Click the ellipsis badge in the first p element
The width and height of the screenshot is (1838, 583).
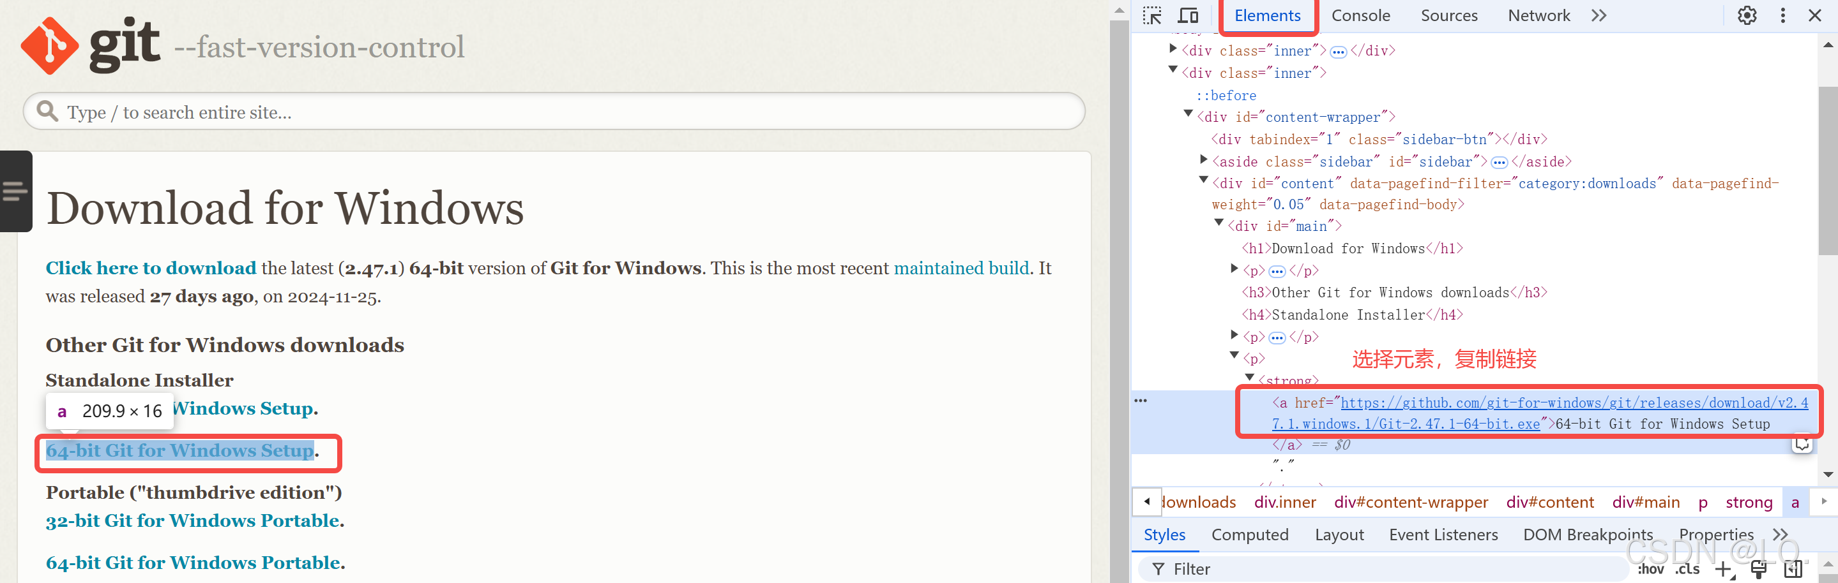(1277, 272)
